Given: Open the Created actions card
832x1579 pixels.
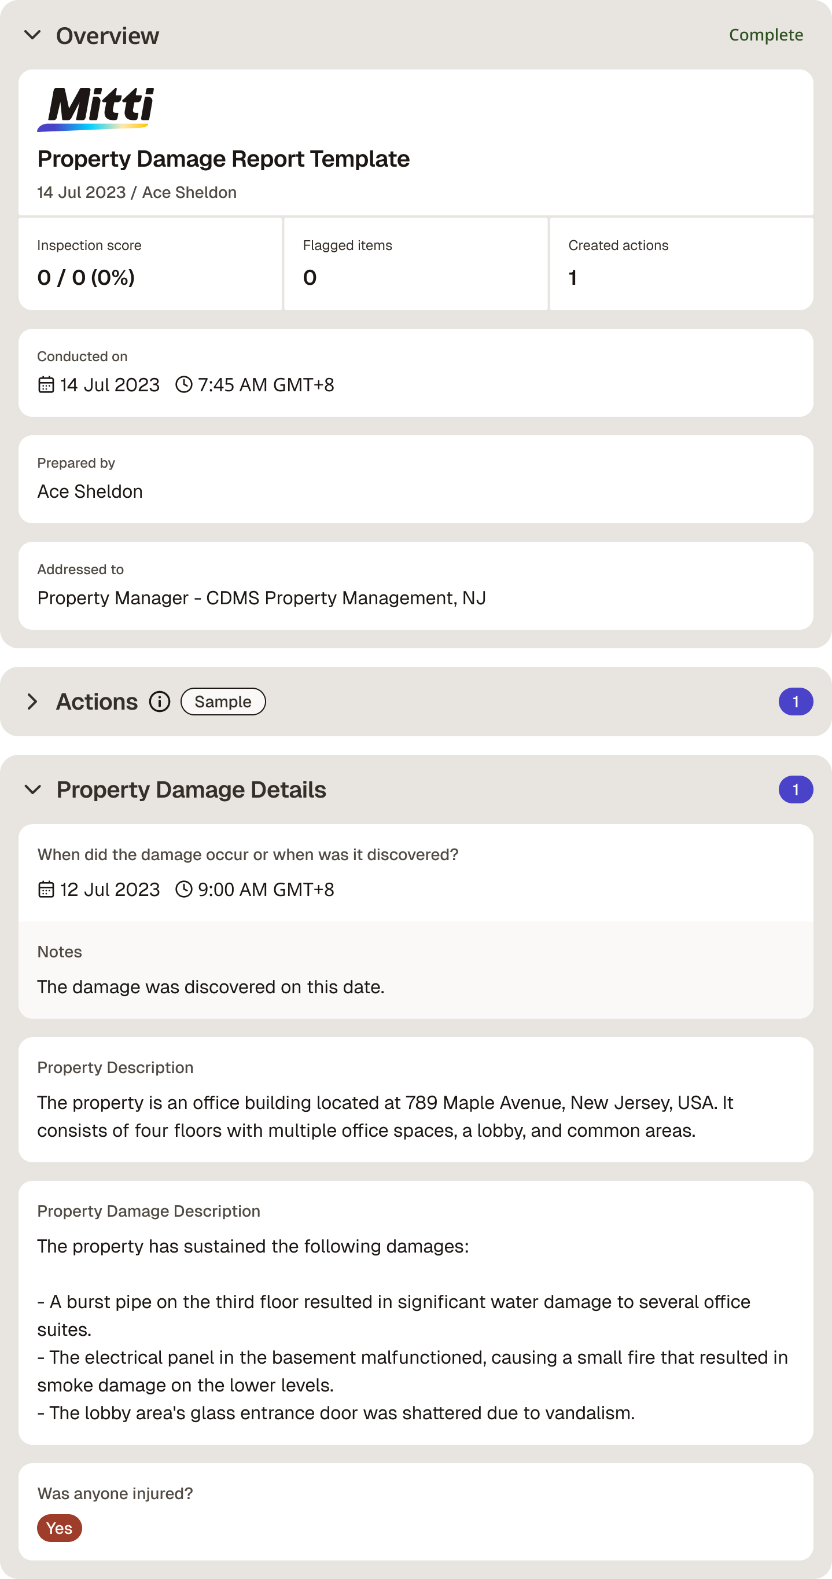Looking at the screenshot, I should pyautogui.click(x=682, y=263).
